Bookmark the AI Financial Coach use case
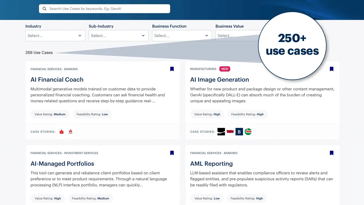Image resolution: width=364 pixels, height=205 pixels. [172, 69]
